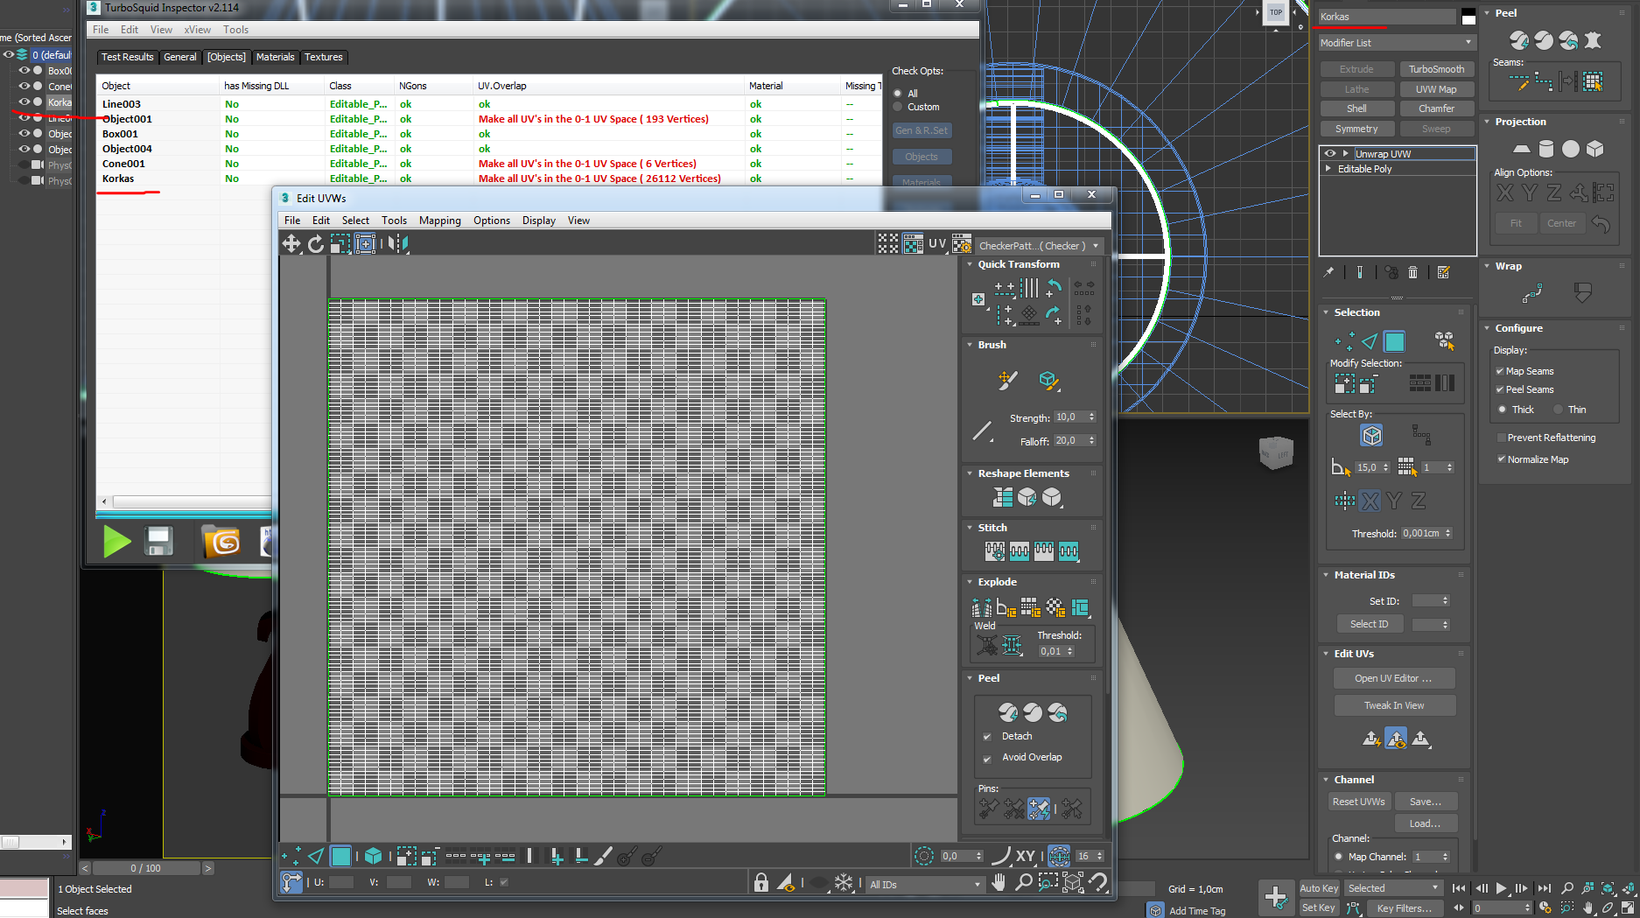Click the Polygon sub-object mode icon

point(1394,341)
